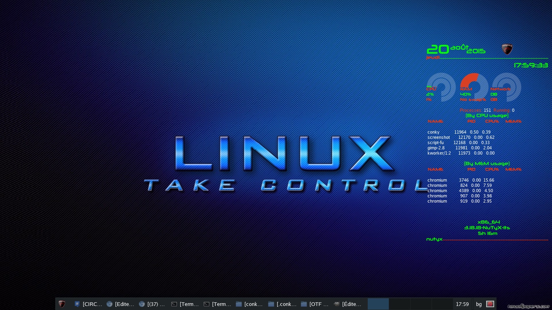
Task: Select the conky process row
Action: click(459, 132)
